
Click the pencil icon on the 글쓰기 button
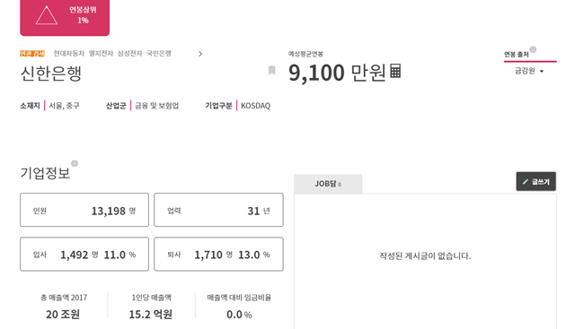tap(526, 181)
